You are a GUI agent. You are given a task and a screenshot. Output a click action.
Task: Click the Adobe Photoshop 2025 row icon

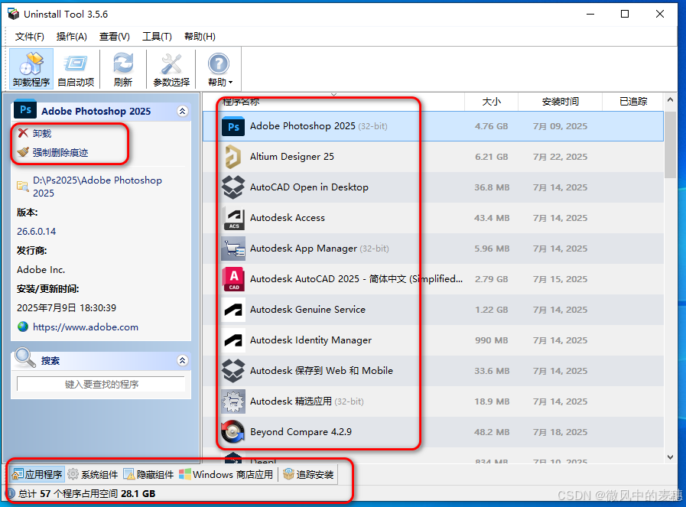point(233,126)
